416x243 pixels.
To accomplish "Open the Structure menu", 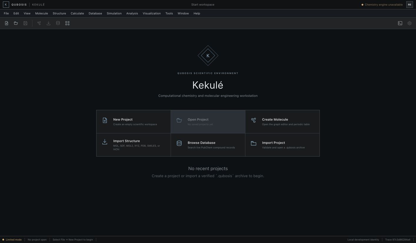I will (59, 14).
